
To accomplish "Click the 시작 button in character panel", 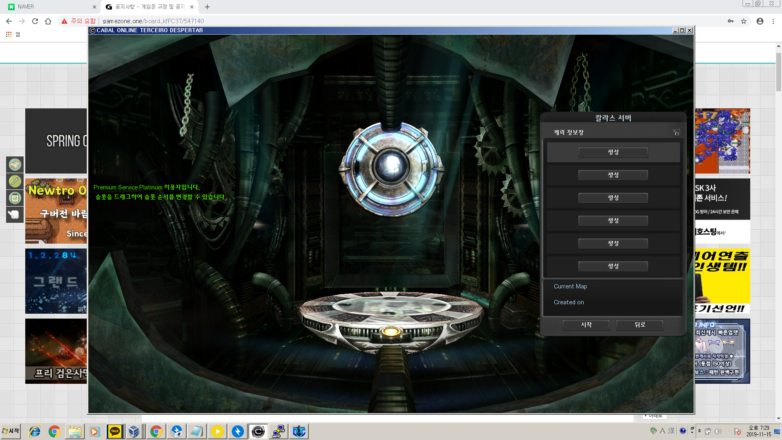I will tap(586, 325).
